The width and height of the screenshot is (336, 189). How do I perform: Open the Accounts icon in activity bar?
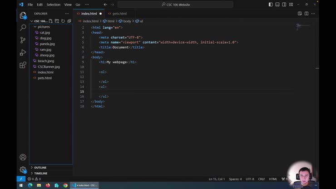(x=23, y=157)
